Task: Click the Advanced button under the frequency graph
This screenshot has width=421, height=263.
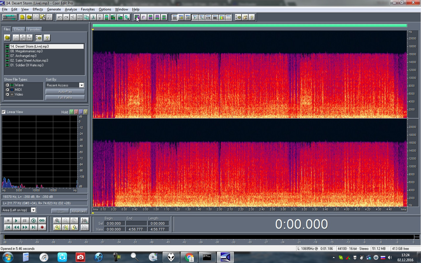Action: (79, 211)
